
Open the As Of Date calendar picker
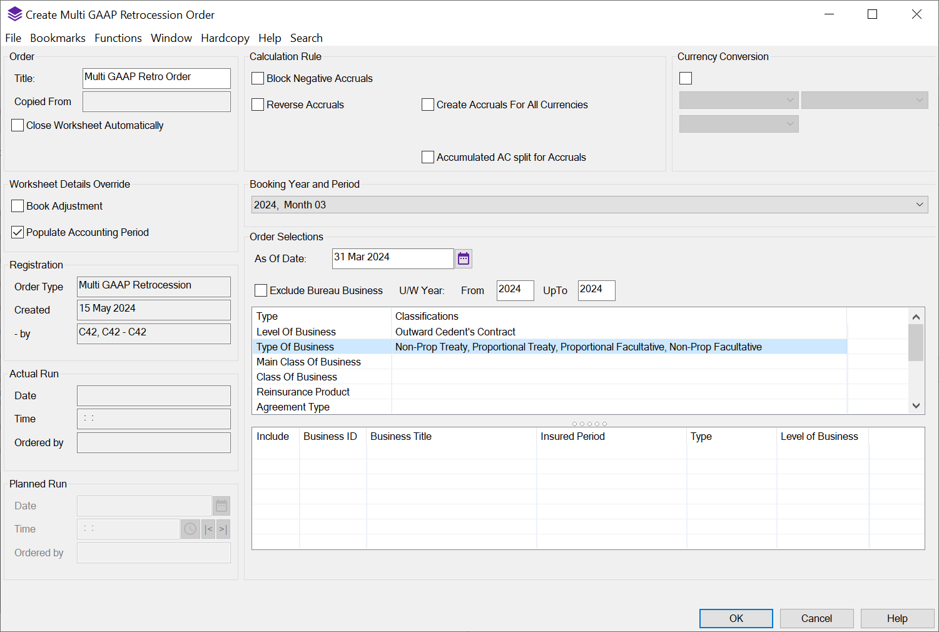pos(464,258)
